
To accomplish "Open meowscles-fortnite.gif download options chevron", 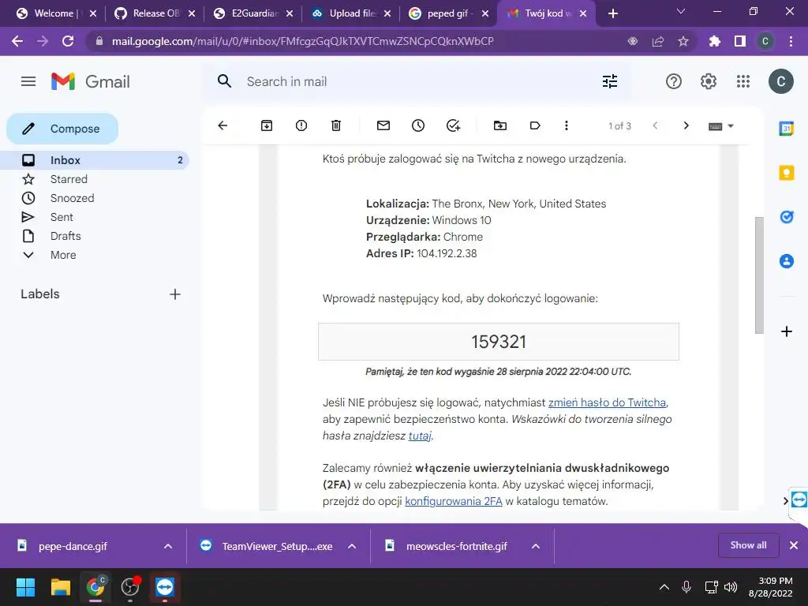I will pos(536,546).
